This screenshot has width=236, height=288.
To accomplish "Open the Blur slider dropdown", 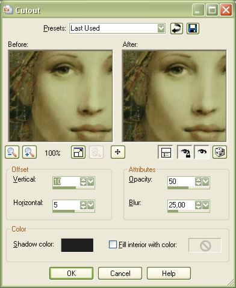I will tap(206, 205).
